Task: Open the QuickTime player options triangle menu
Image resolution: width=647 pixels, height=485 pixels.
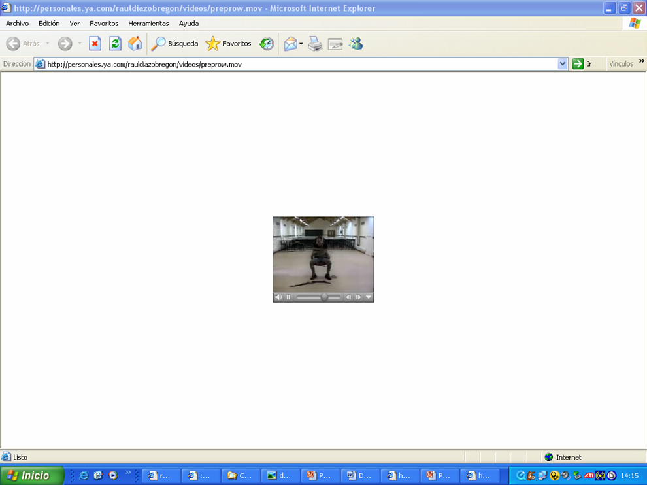Action: coord(369,297)
